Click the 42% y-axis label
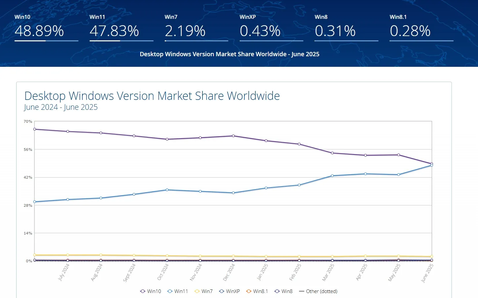This screenshot has width=478, height=298. tap(28, 178)
